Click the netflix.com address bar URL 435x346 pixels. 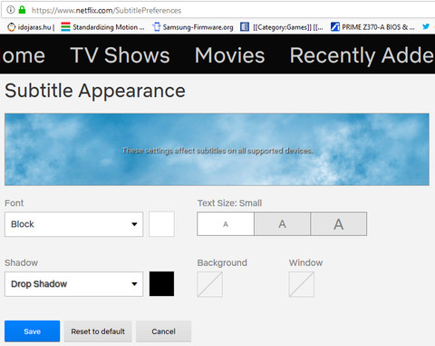[x=106, y=11]
